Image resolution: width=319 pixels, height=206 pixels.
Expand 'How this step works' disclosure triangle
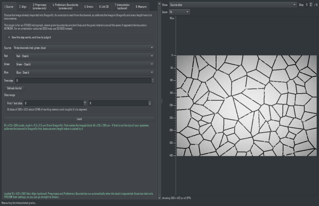pos(9,37)
